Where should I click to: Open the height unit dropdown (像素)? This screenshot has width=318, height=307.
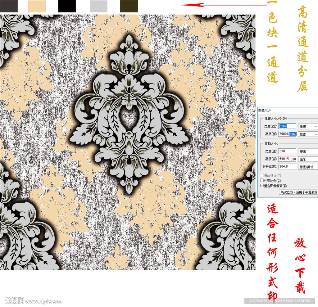coord(308,134)
